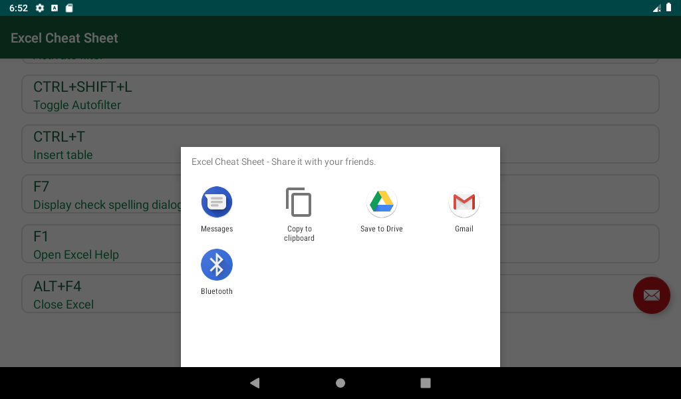Tap the SD card icon in the status bar
Screen dimensions: 681x399
[x=69, y=8]
